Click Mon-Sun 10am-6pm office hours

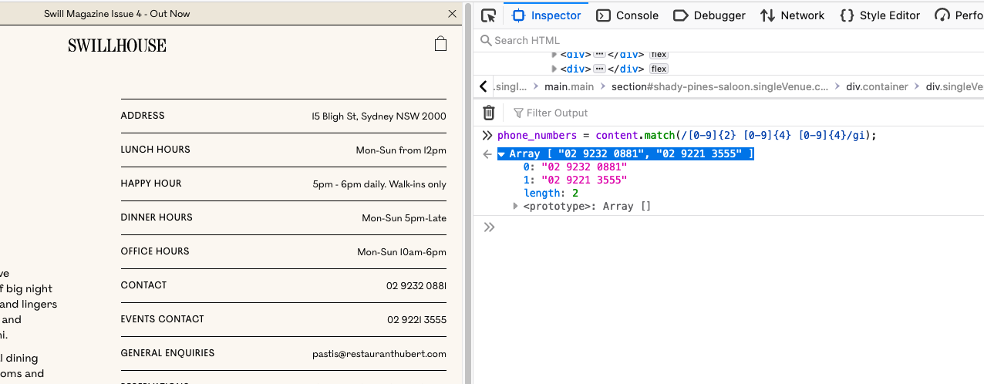[402, 252]
